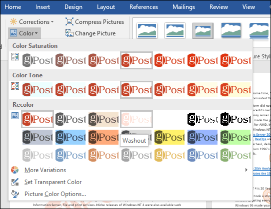Viewport: 271px width, 209px height.
Task: Apply the dark periwinkle-blue recolor swatch
Action: [202, 137]
